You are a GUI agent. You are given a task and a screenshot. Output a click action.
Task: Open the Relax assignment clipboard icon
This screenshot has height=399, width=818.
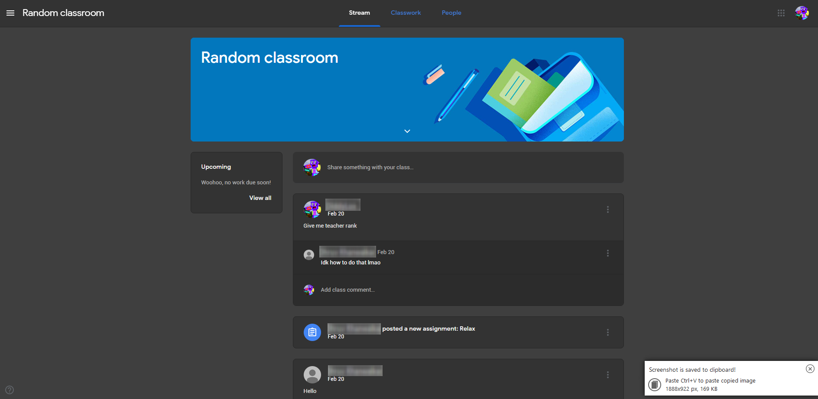(312, 332)
